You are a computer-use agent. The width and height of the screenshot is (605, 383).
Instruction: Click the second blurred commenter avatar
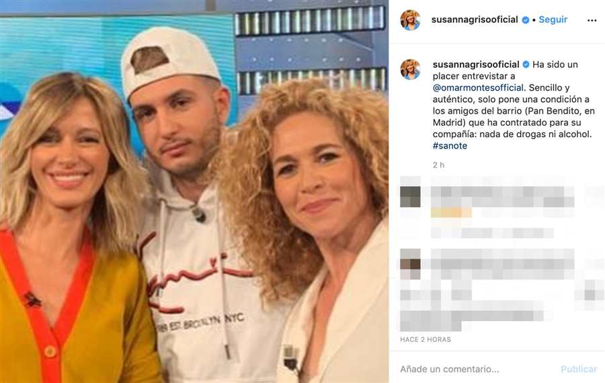coord(410,264)
